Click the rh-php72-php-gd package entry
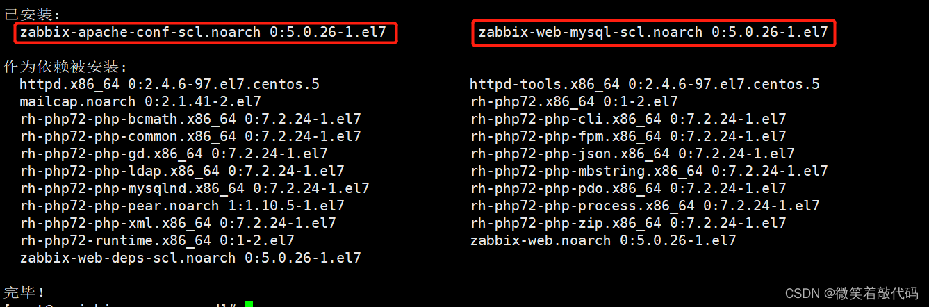This screenshot has height=307, width=929. [174, 154]
